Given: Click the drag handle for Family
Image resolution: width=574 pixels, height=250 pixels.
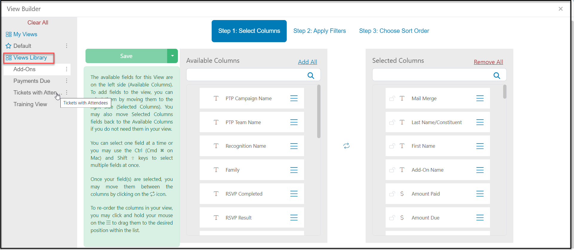Looking at the screenshot, I should (x=294, y=170).
